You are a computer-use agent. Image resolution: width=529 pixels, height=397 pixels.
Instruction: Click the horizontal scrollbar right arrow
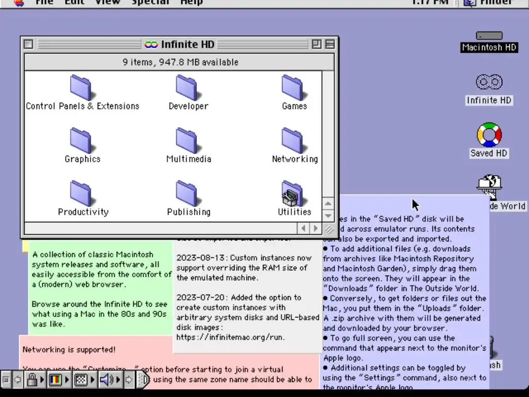point(316,228)
